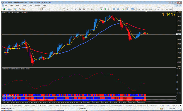This screenshot has height=111, width=183.
Task: Switch to the AUDUSD,Weekly chart tab
Action: (x=78, y=105)
